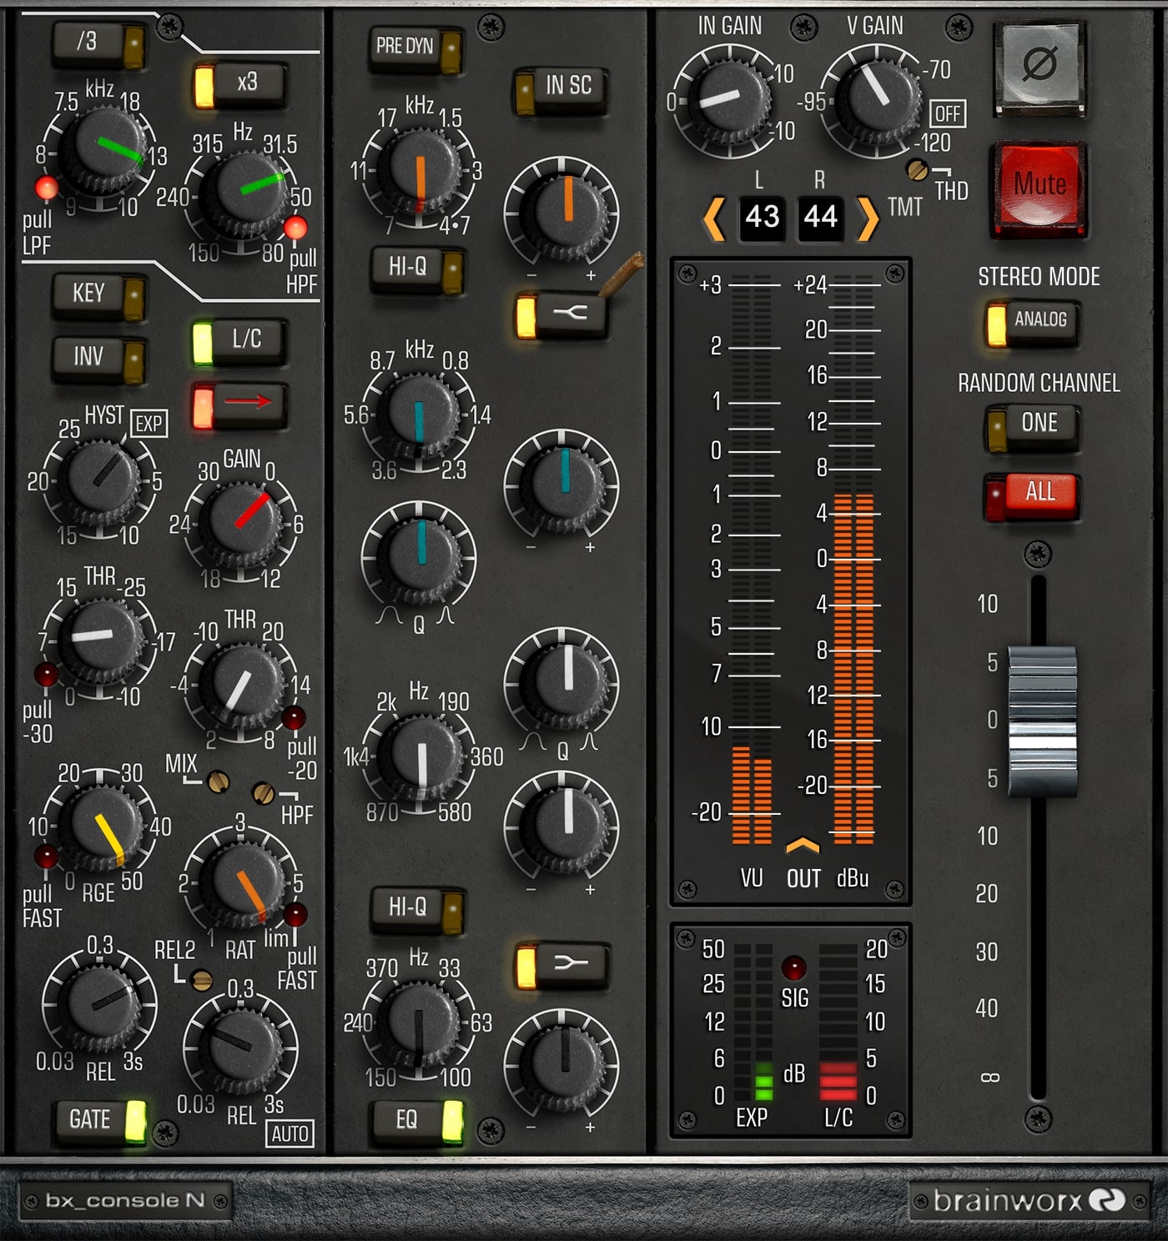This screenshot has width=1168, height=1241.
Task: Click the gate REL release knob
Action: [101, 1005]
